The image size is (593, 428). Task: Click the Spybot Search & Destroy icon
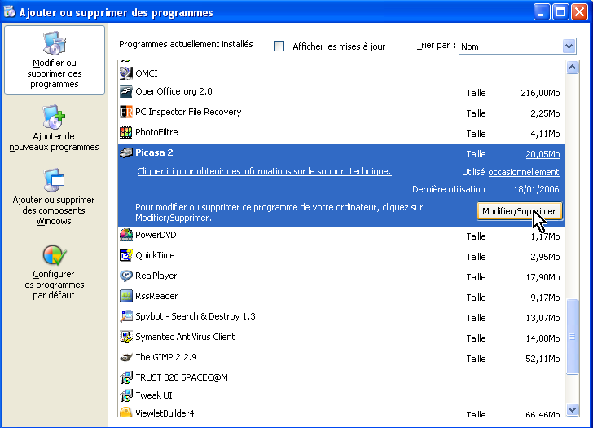click(x=126, y=316)
